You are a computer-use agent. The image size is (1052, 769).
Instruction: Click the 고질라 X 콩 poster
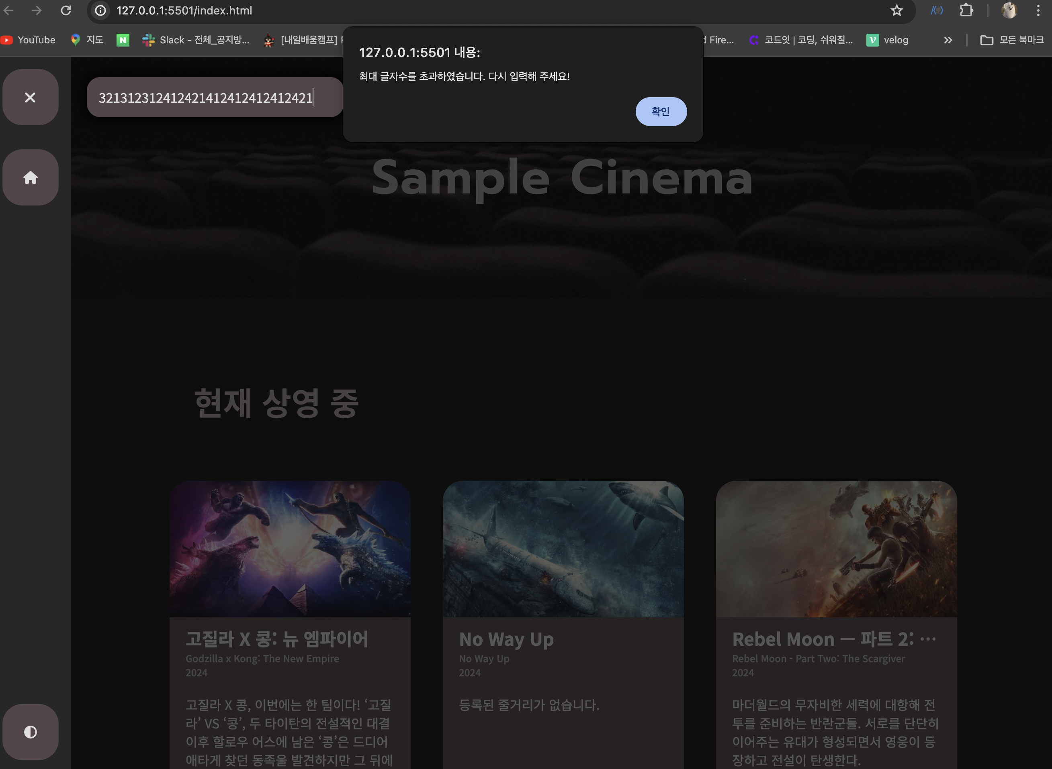pos(290,549)
